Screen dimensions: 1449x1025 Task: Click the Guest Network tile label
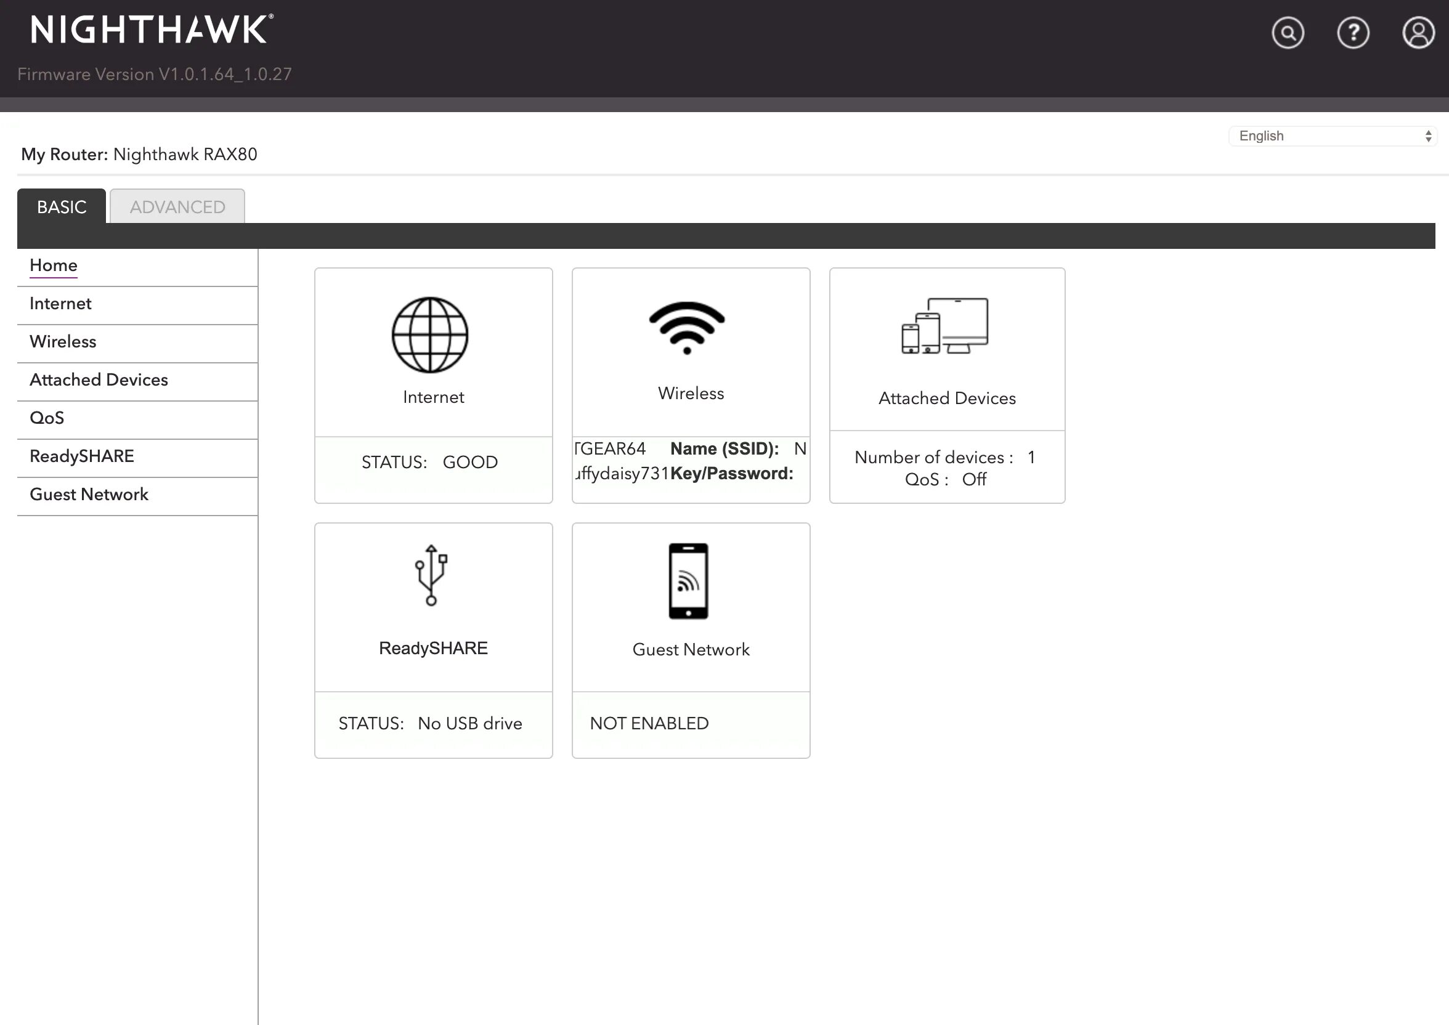tap(691, 649)
